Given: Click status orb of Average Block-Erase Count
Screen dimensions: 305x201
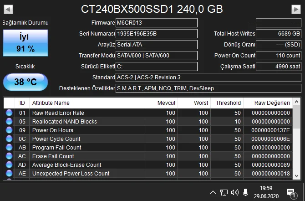Looking at the screenshot, I should pyautogui.click(x=9, y=165).
